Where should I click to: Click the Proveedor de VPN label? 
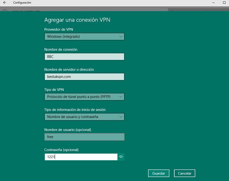click(x=59, y=29)
